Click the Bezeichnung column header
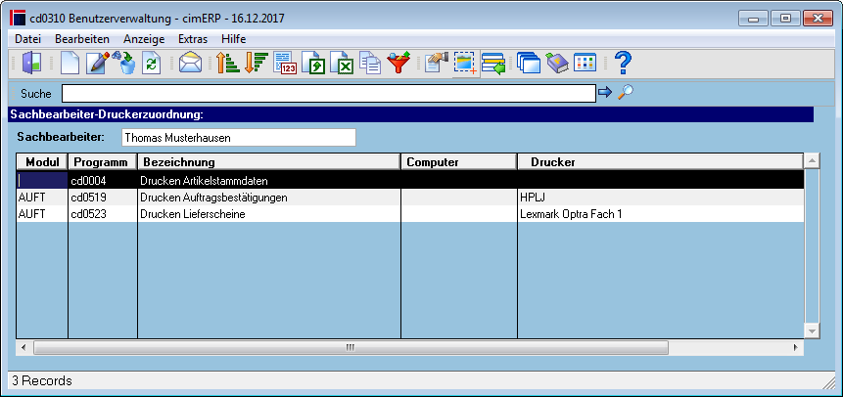 [x=269, y=161]
